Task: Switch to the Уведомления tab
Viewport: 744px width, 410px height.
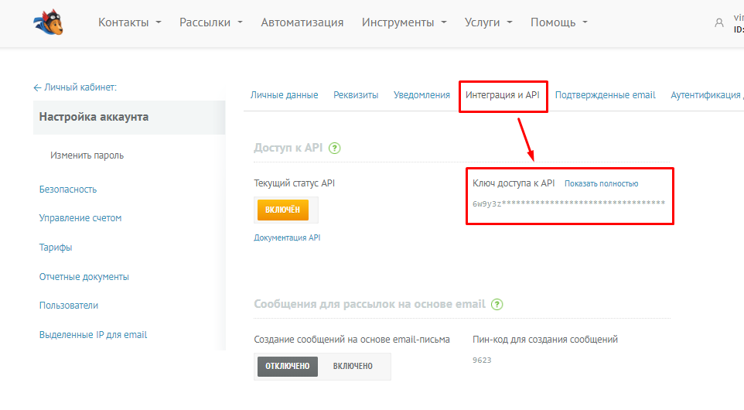Action: [x=421, y=95]
